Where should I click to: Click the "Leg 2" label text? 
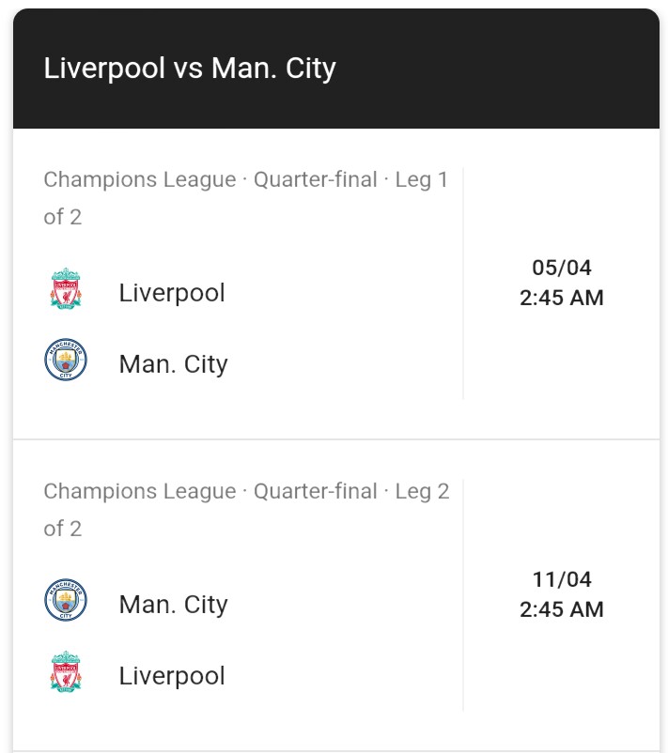click(422, 491)
